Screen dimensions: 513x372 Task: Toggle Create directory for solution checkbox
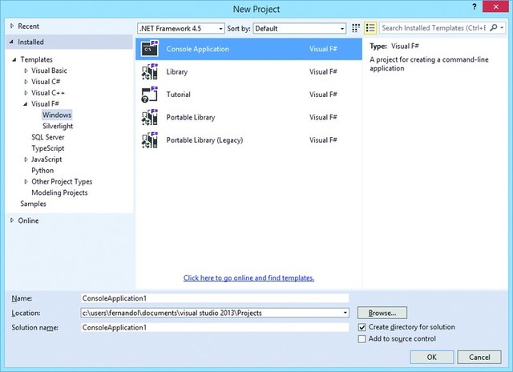[362, 327]
